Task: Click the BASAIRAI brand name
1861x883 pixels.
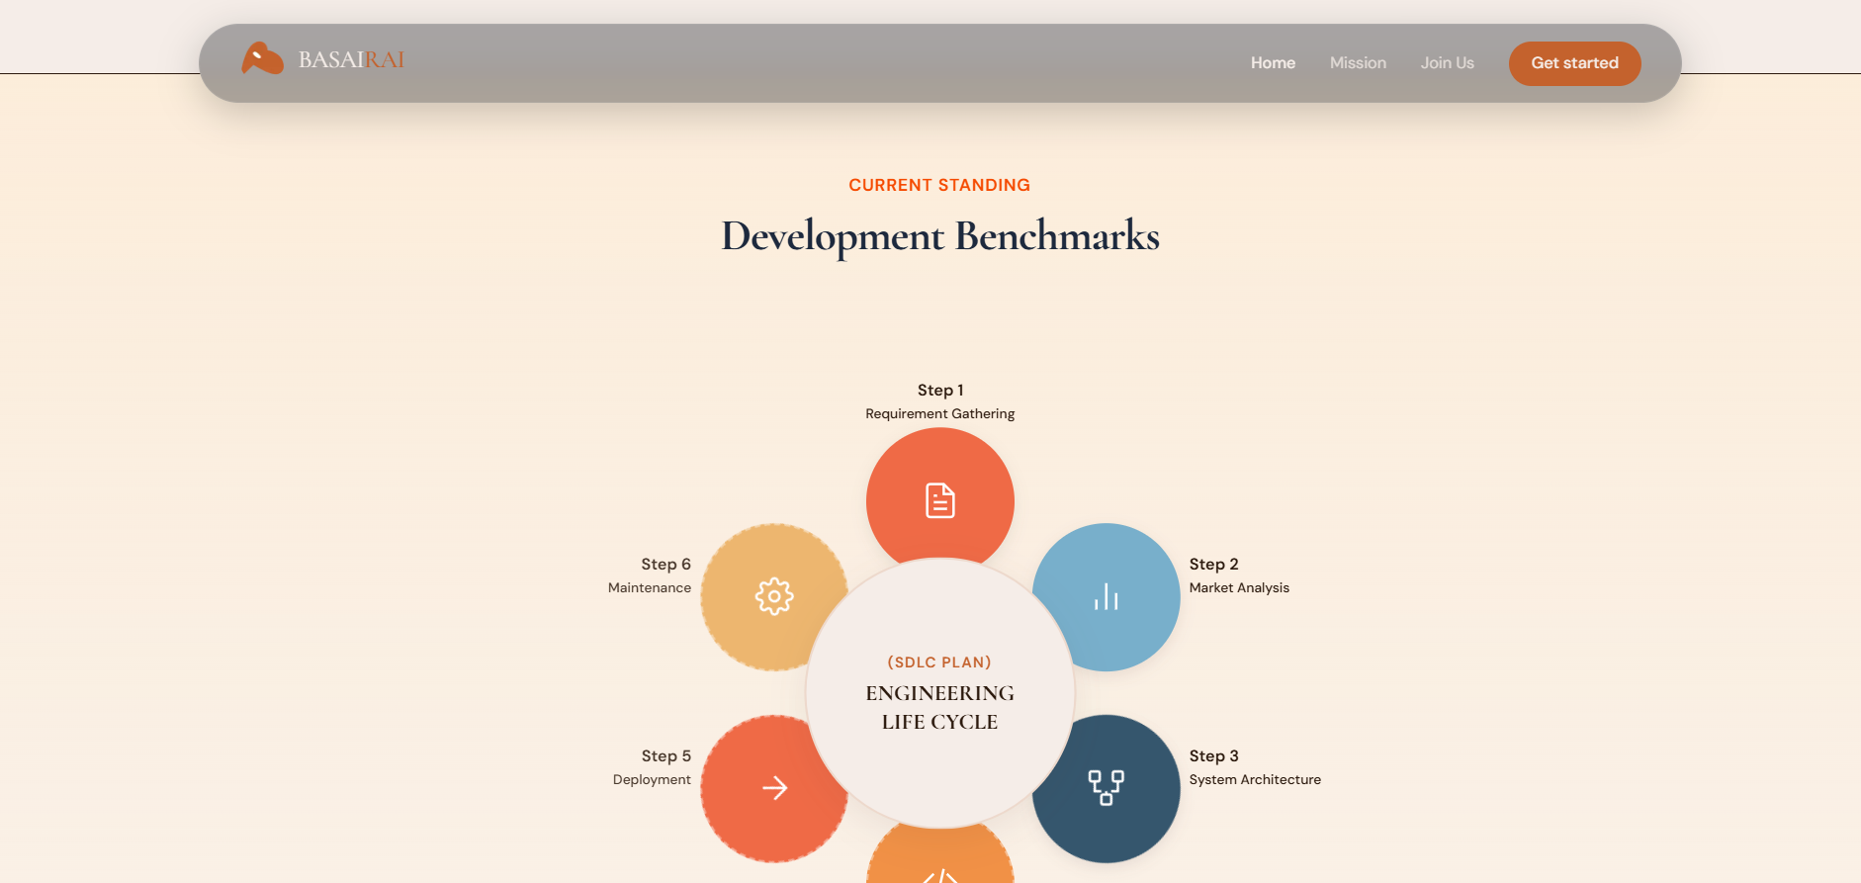Action: pyautogui.click(x=351, y=59)
